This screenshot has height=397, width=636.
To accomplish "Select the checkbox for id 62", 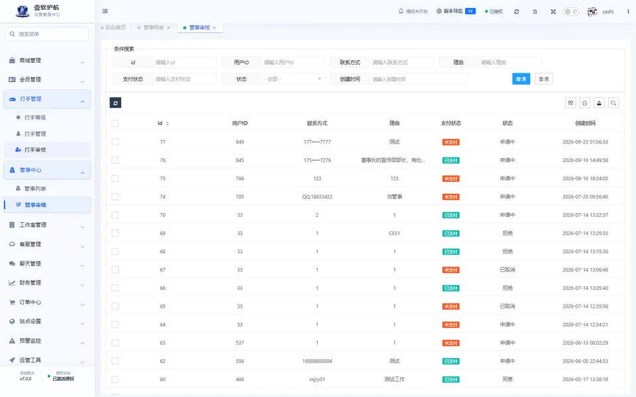I will click(115, 361).
